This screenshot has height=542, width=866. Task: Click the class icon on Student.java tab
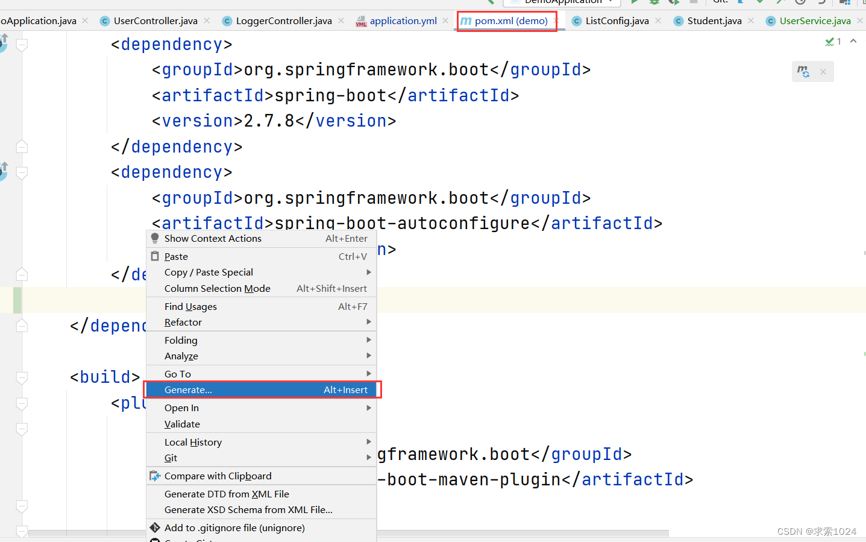pos(679,21)
